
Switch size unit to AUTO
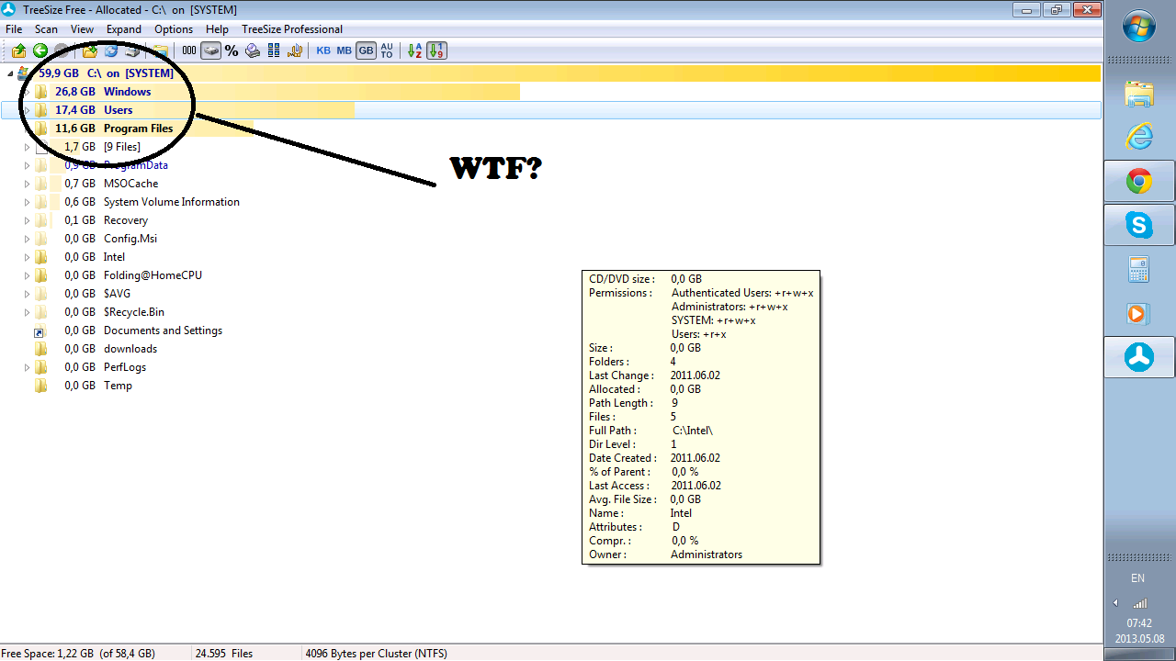(387, 50)
